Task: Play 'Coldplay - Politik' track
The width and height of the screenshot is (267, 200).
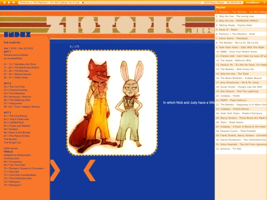Action: click(241, 96)
